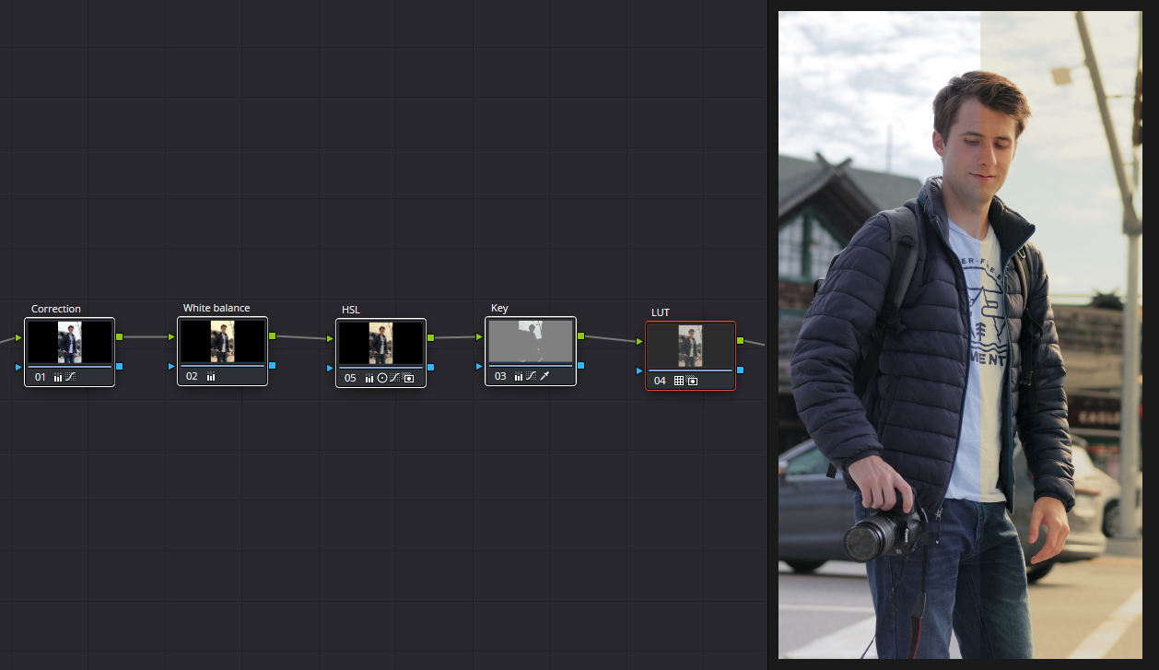The width and height of the screenshot is (1159, 670).
Task: Click the green RGB output of Correction node
Action: pos(119,337)
